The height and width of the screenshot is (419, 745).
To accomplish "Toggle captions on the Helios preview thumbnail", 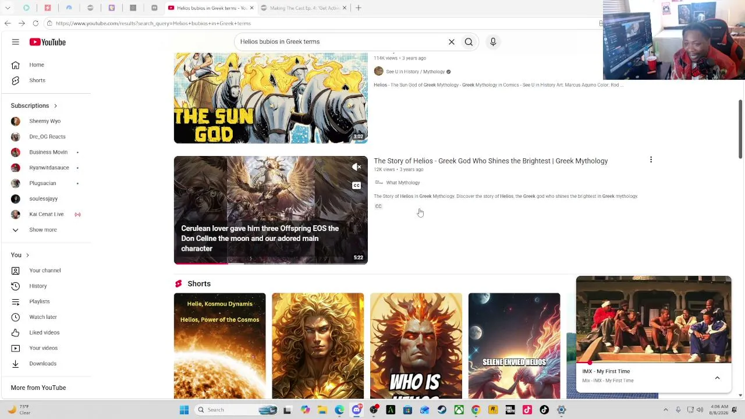I will tap(357, 186).
